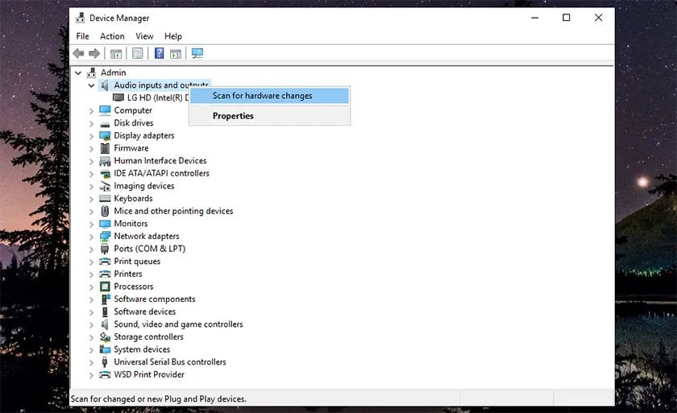Select the LG HD audio device icon
This screenshot has height=413, width=677.
point(119,98)
